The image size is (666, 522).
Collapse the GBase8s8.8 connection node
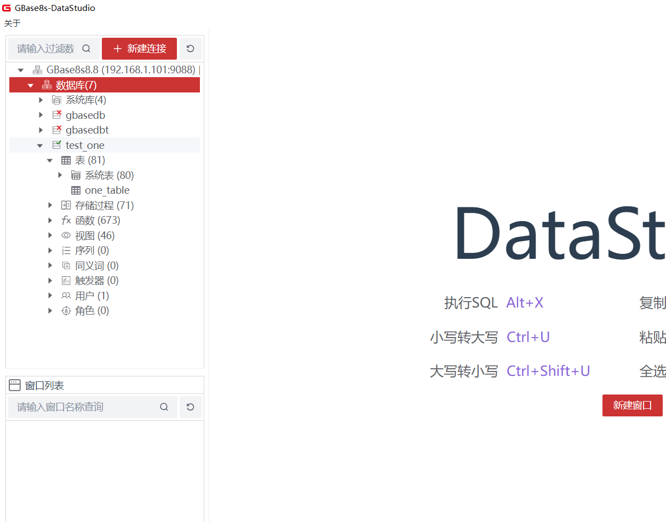point(21,70)
